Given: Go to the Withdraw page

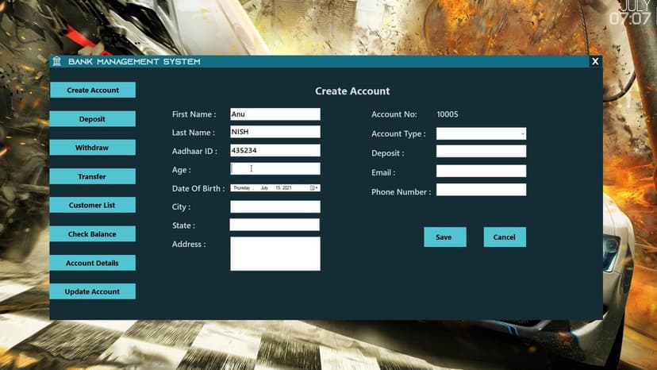Looking at the screenshot, I should tap(93, 147).
